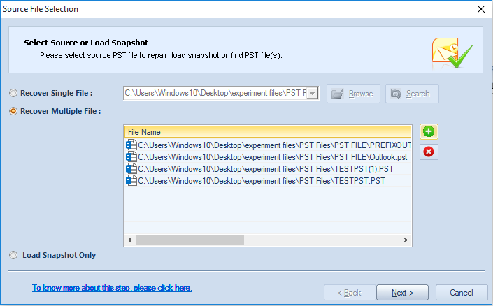
Task: Click the camera icon on Search button
Action: (396, 94)
